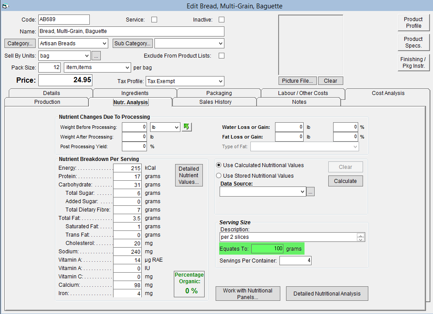433x314 pixels.
Task: Click the Percentage Organic 0 % box
Action: 189,284
